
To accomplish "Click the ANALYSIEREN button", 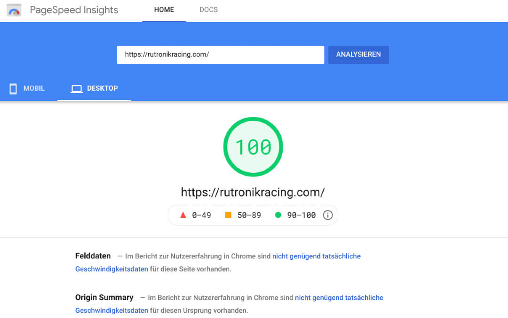I will pyautogui.click(x=358, y=54).
